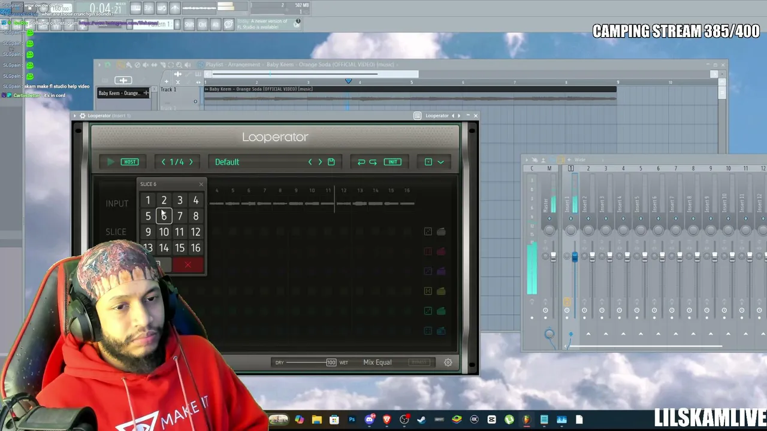Open Steam from the taskbar
Screen dimensions: 767x431
click(422, 420)
